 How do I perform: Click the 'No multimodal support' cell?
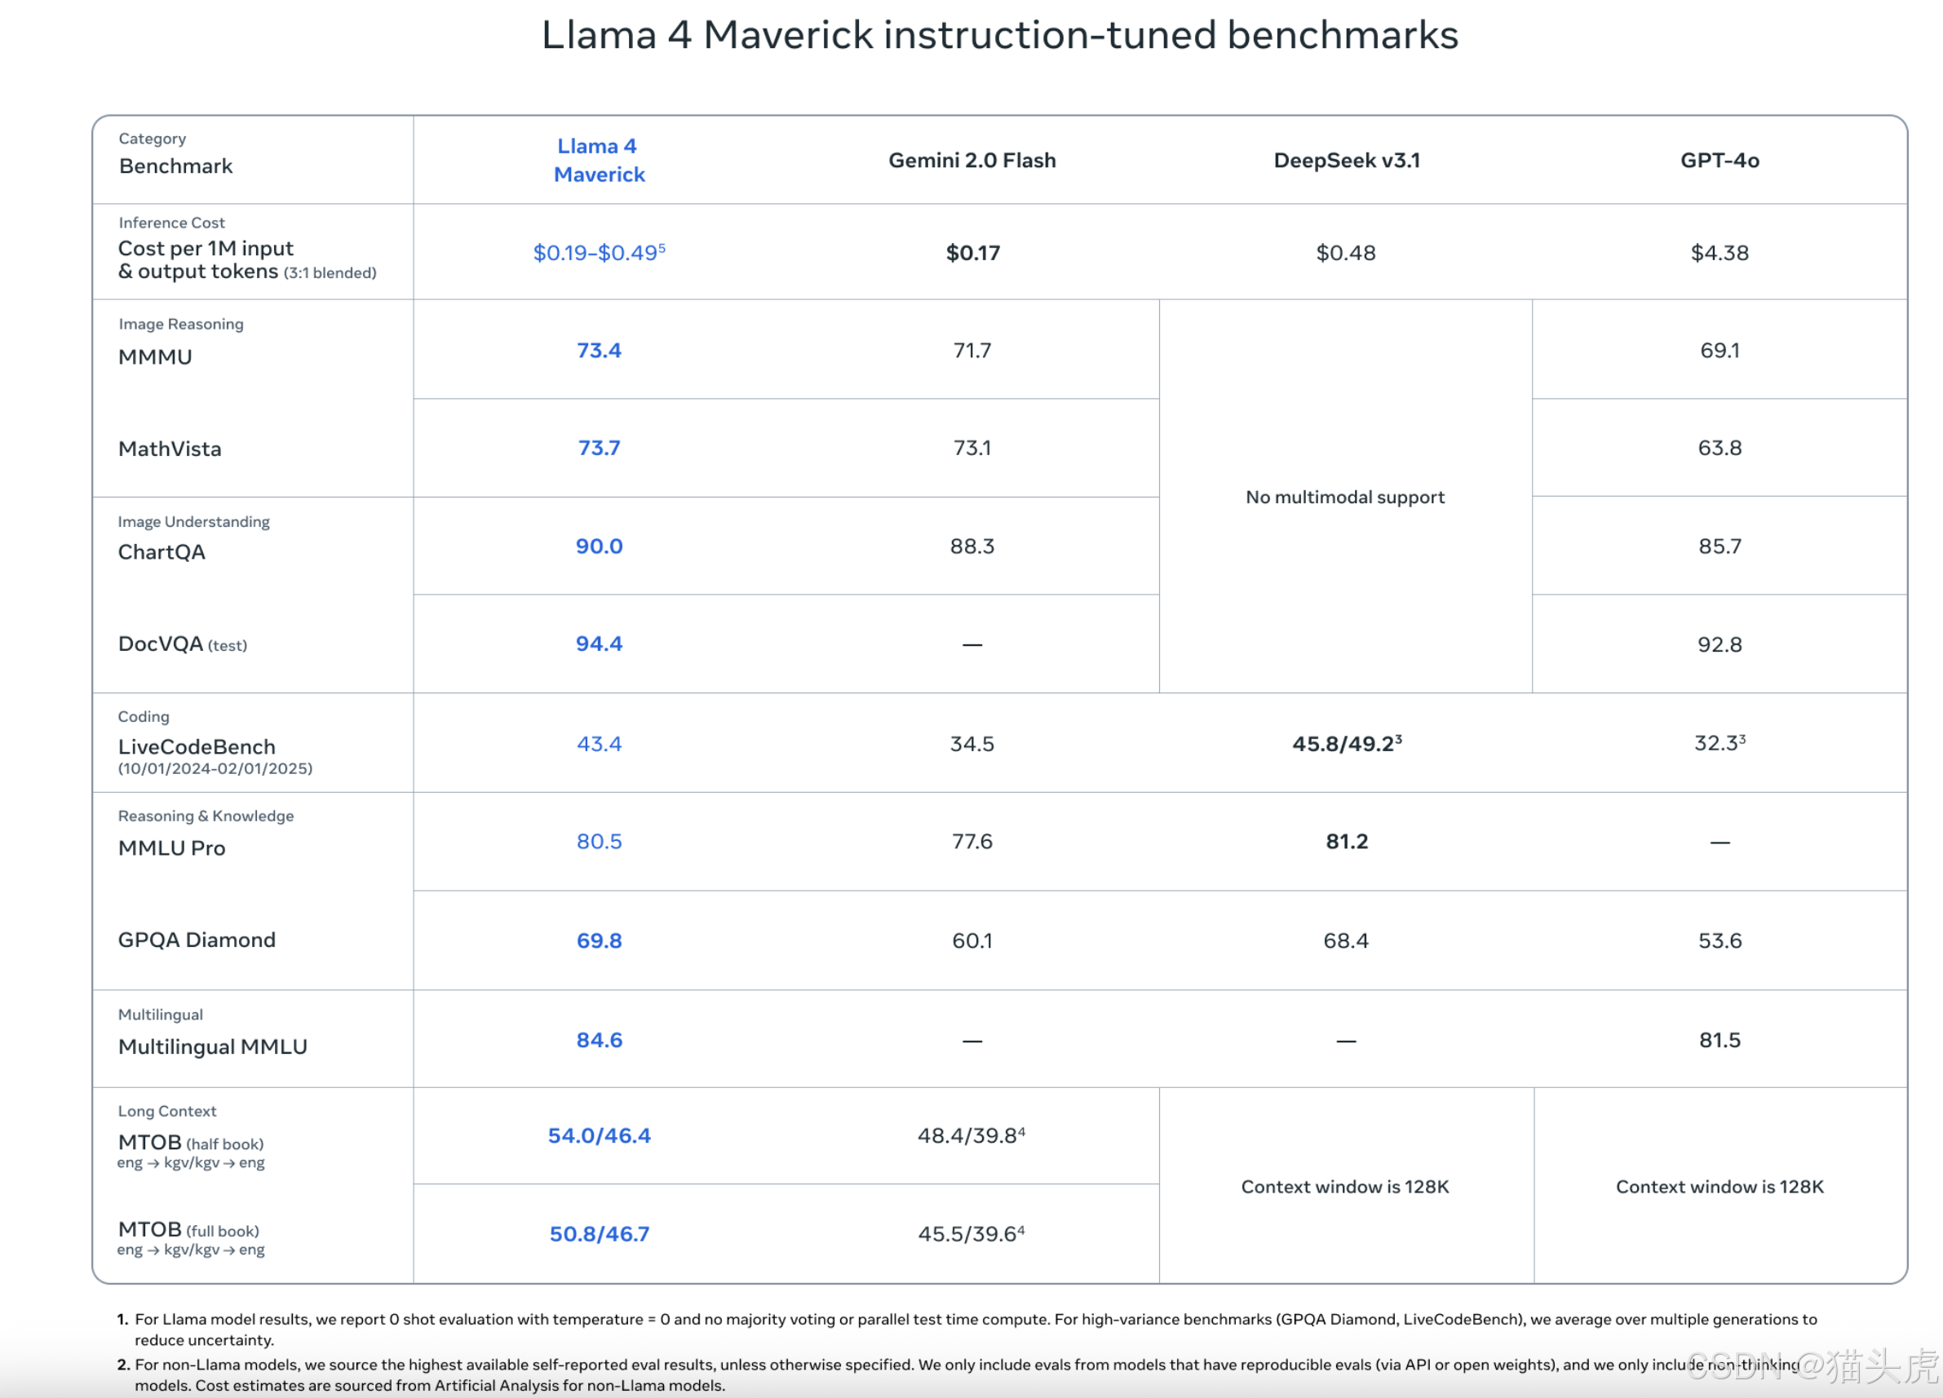click(1345, 497)
